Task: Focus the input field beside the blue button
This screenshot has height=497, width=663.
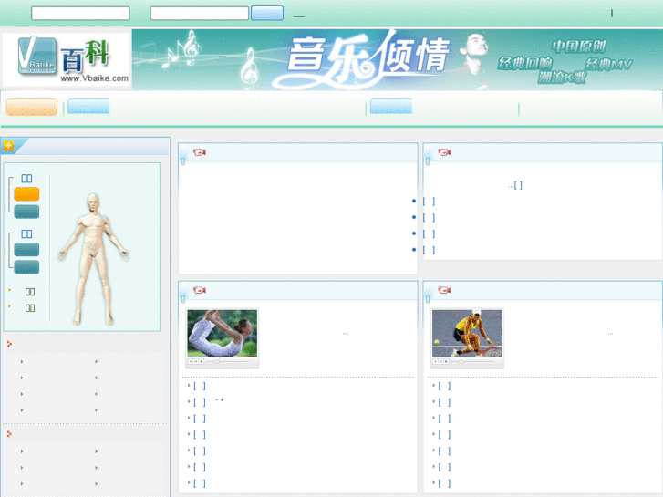Action: tap(199, 13)
